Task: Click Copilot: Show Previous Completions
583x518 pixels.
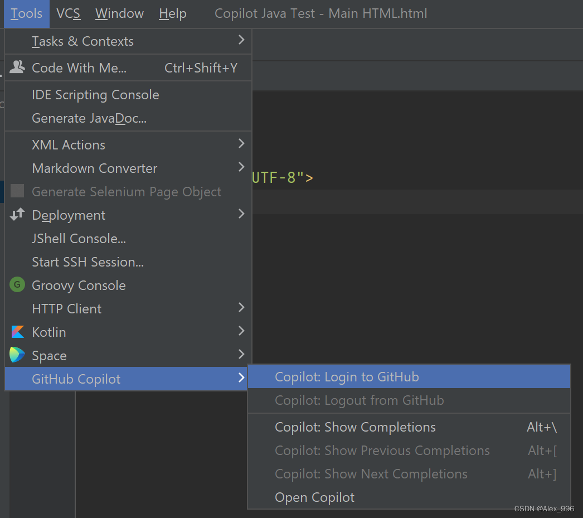Action: coord(409,451)
